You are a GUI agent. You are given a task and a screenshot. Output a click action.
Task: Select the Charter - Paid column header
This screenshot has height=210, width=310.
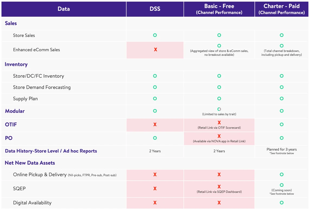click(x=281, y=9)
